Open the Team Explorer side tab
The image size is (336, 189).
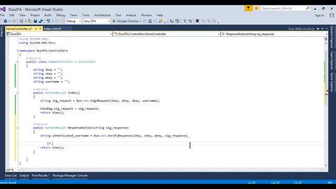[x=332, y=60]
